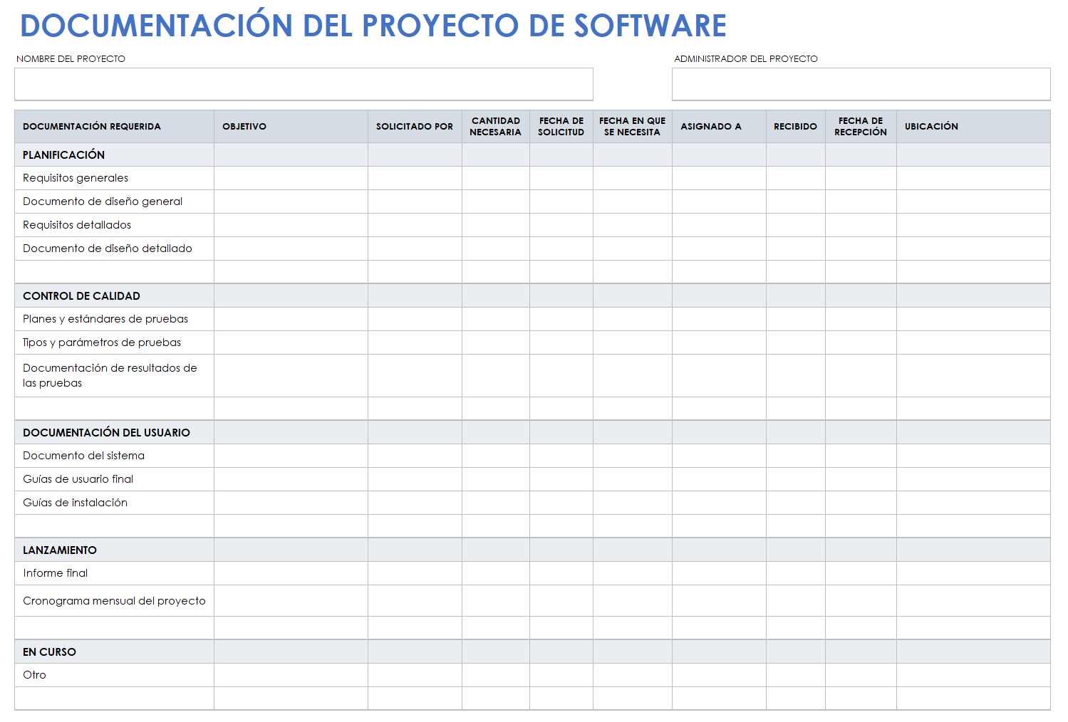Select Documentación de resultados de las pruebas
This screenshot has height=722, width=1068.
pos(114,375)
